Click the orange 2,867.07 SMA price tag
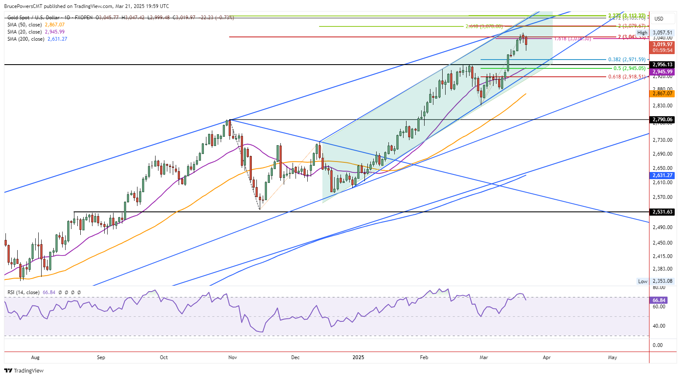 point(662,94)
